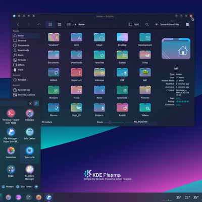Open Videos in Places panel
The image size is (202, 202).
pos(26,65)
